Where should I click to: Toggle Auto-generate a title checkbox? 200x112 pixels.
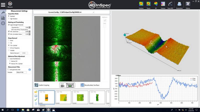click(x=8, y=69)
